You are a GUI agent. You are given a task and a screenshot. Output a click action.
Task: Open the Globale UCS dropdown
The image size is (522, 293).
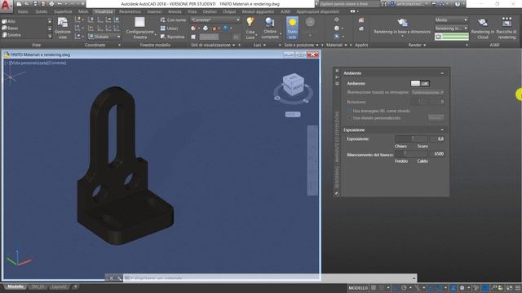click(x=104, y=37)
